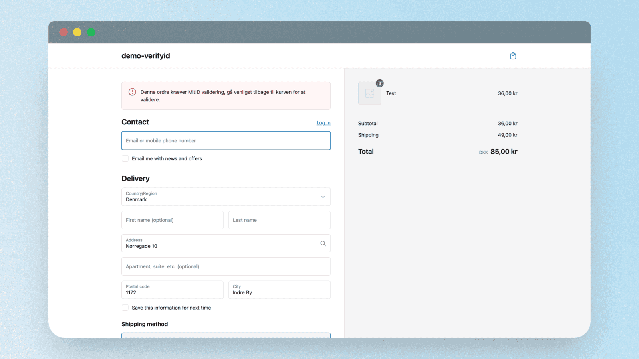The height and width of the screenshot is (359, 639).
Task: Click the quantity badge on product thumbnail
Action: 379,83
